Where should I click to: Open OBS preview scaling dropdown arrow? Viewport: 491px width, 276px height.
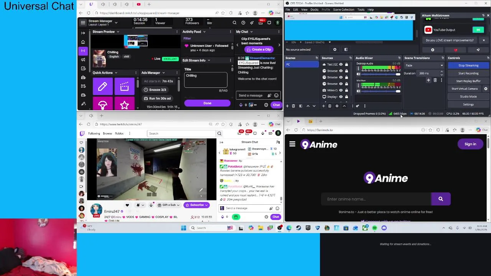point(330,42)
